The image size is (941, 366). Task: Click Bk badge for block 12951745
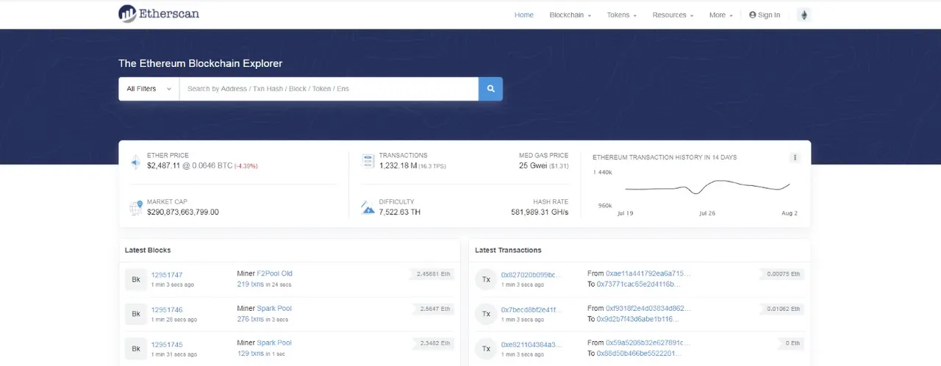click(136, 348)
